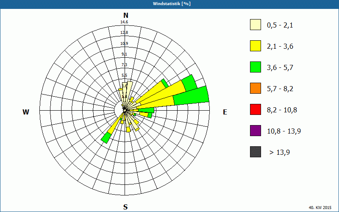Click the E compass label
Viewport: 339px width, 212px height.
click(225, 112)
